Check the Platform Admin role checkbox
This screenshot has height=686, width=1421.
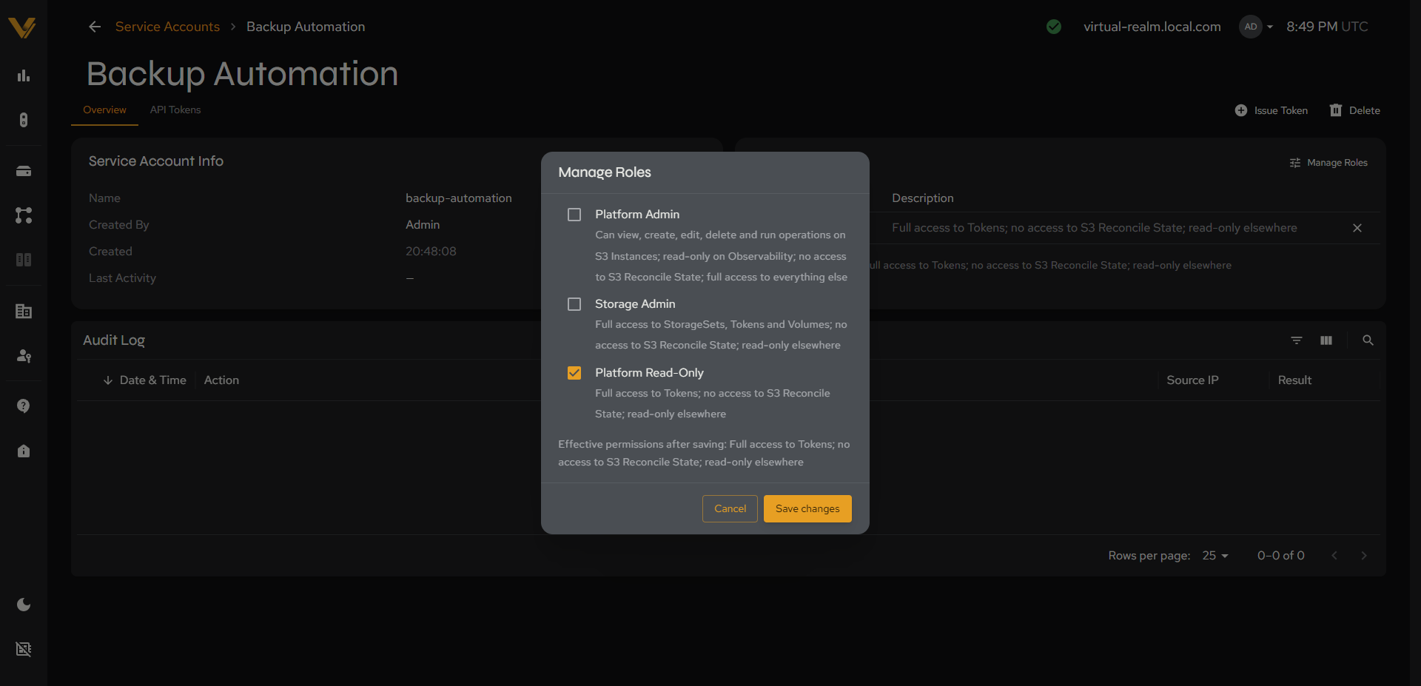pos(574,215)
